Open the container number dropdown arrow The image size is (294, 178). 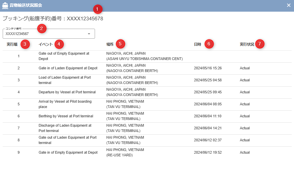[89, 34]
